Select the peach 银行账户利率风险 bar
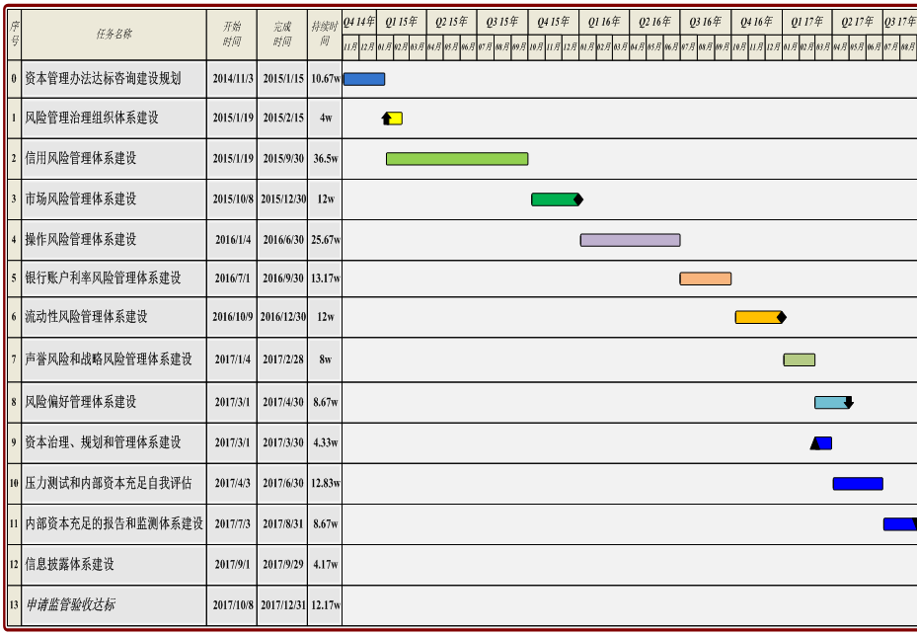 [x=705, y=278]
